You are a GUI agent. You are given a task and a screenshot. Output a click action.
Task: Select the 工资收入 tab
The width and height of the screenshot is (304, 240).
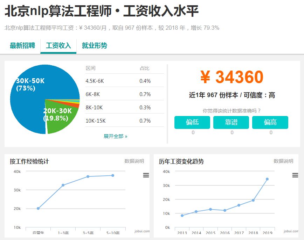(x=58, y=46)
